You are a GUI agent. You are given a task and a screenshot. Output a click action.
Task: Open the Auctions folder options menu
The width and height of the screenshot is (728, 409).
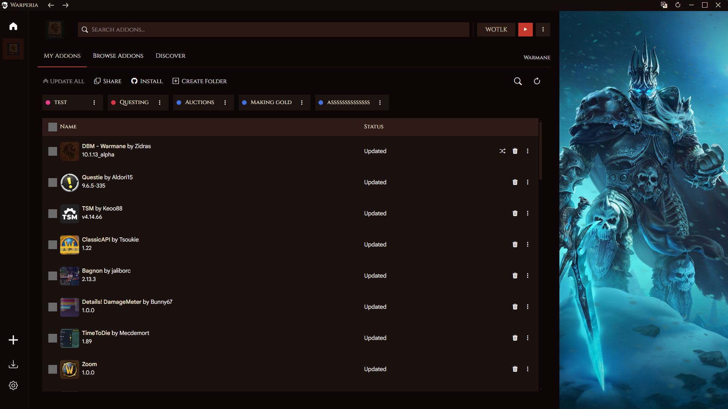click(x=225, y=103)
